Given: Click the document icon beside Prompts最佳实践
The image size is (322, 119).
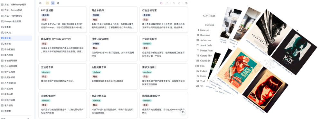Looking at the screenshot, I should coord(3,21).
